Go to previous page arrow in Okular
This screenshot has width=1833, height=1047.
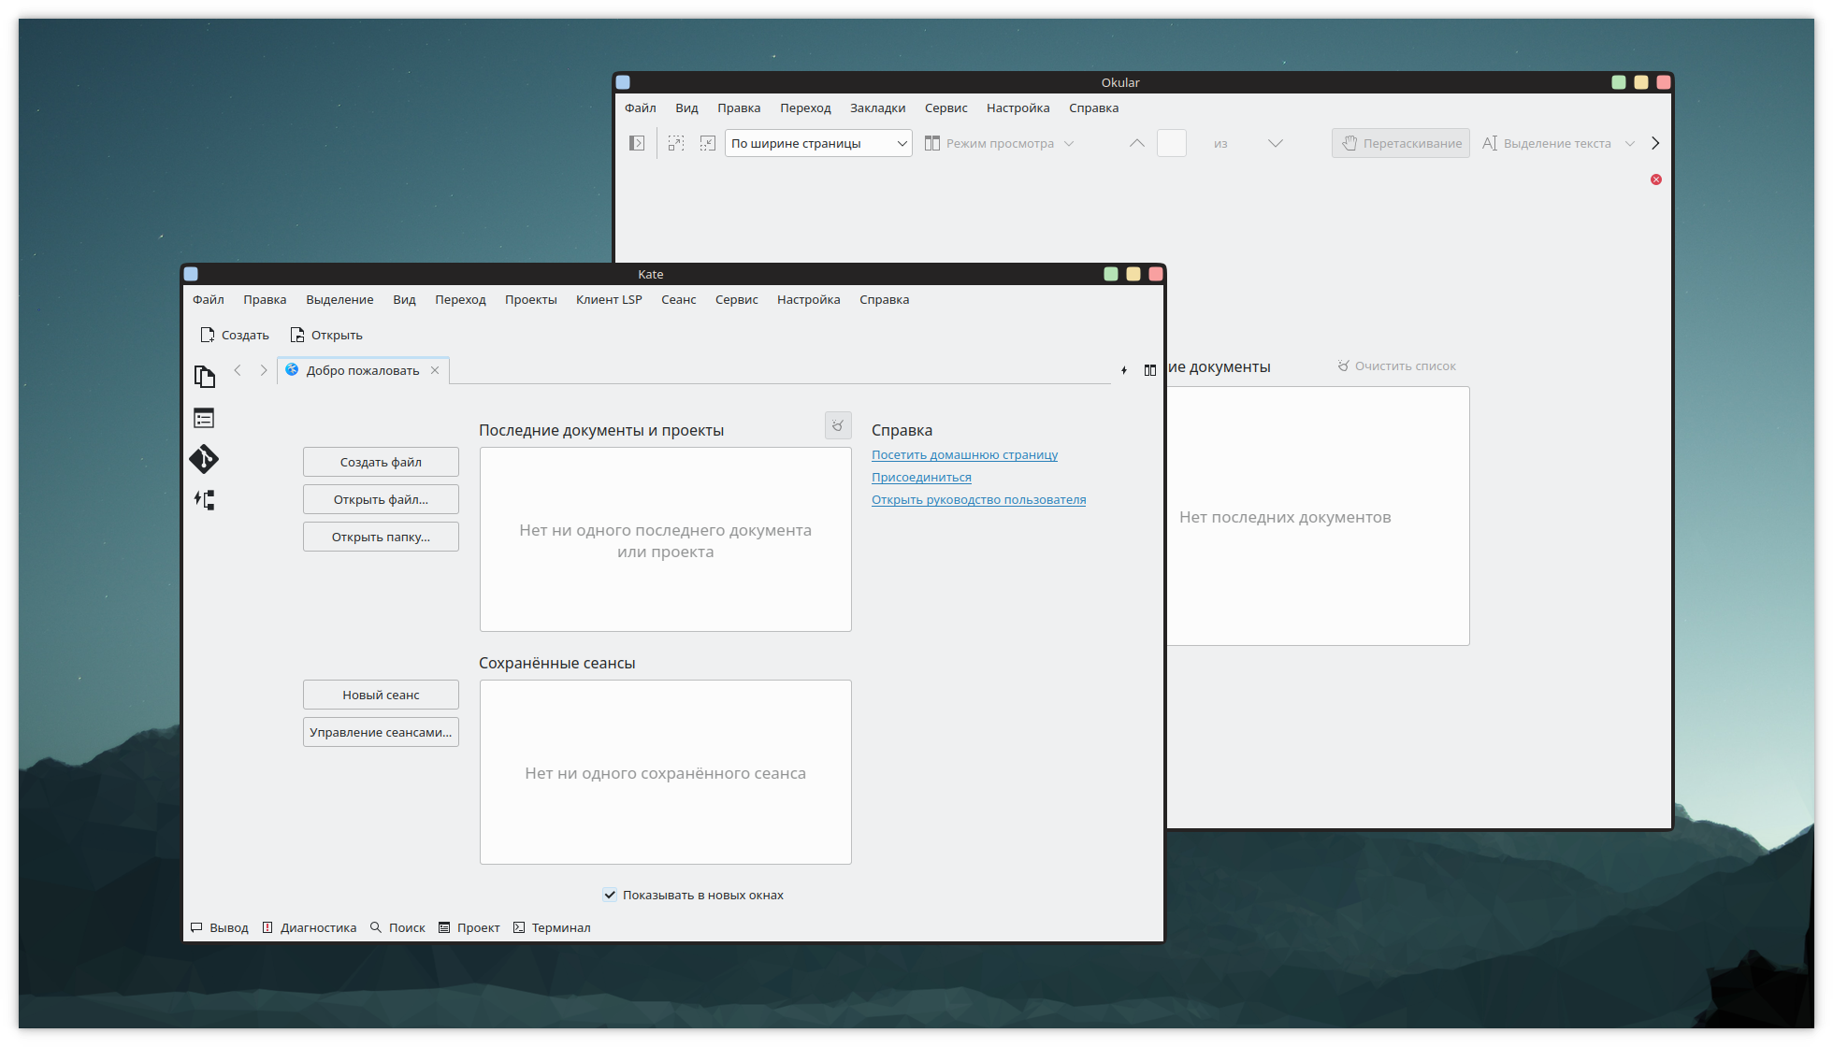[1137, 143]
